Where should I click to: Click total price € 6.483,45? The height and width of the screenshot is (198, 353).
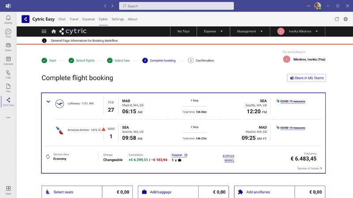(x=304, y=159)
